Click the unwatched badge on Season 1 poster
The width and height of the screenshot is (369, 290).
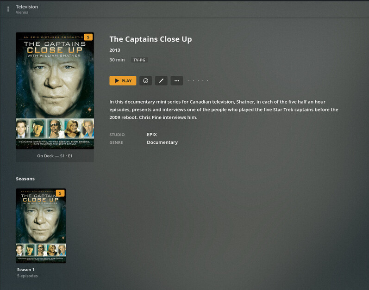60,193
